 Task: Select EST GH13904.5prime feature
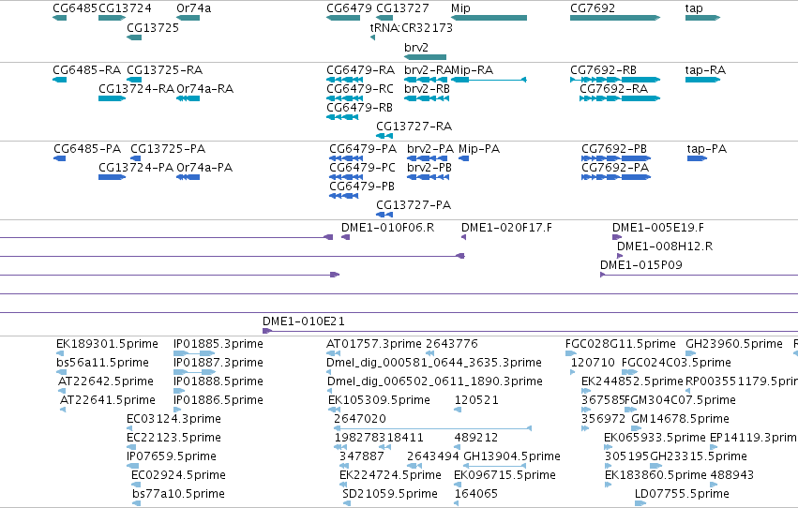494,465
